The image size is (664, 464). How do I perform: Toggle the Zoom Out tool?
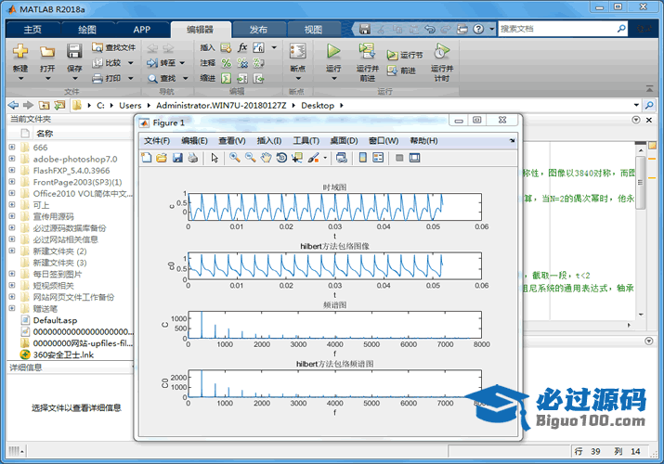pos(250,158)
